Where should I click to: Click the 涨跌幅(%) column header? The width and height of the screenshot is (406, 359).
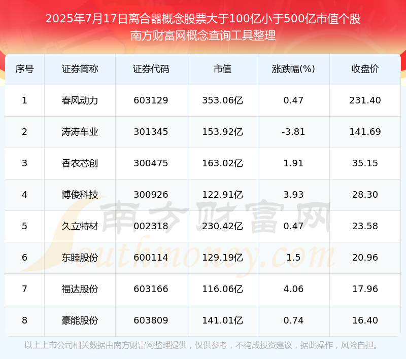point(293,69)
